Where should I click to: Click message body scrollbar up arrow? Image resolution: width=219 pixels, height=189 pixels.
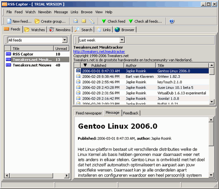[211, 120]
